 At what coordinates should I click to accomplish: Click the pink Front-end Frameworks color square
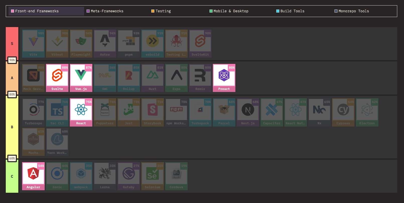coord(13,11)
